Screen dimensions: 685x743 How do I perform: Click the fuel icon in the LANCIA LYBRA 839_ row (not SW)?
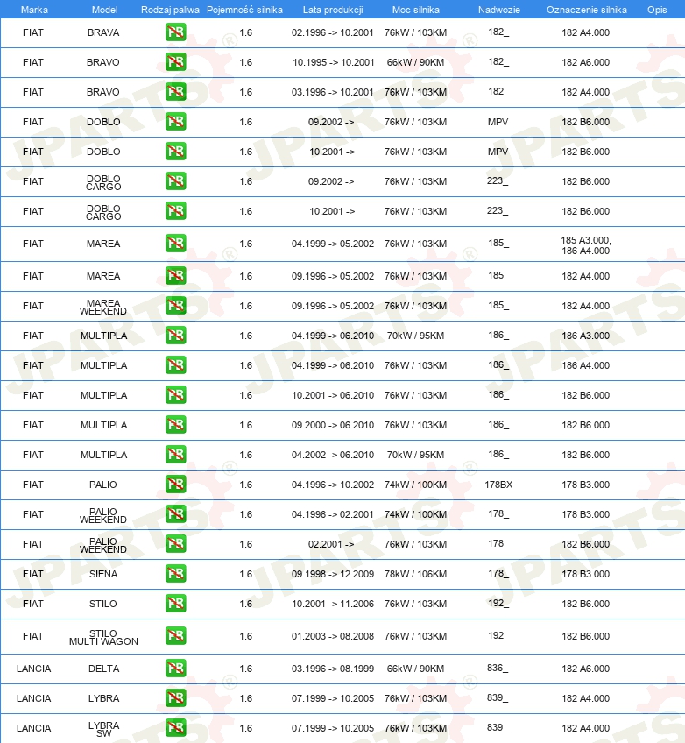coord(176,698)
